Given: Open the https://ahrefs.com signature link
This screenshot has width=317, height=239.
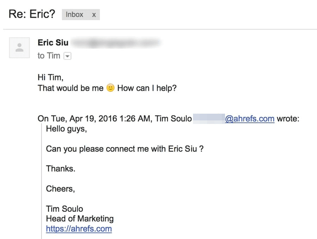Looking at the screenshot, I should [x=79, y=229].
